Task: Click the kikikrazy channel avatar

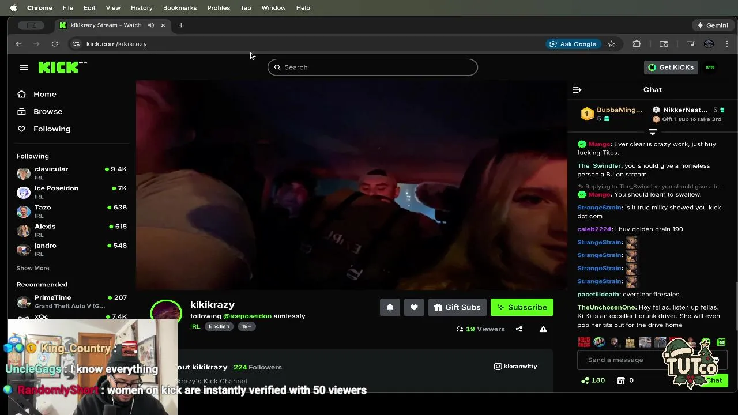Action: coord(166,311)
